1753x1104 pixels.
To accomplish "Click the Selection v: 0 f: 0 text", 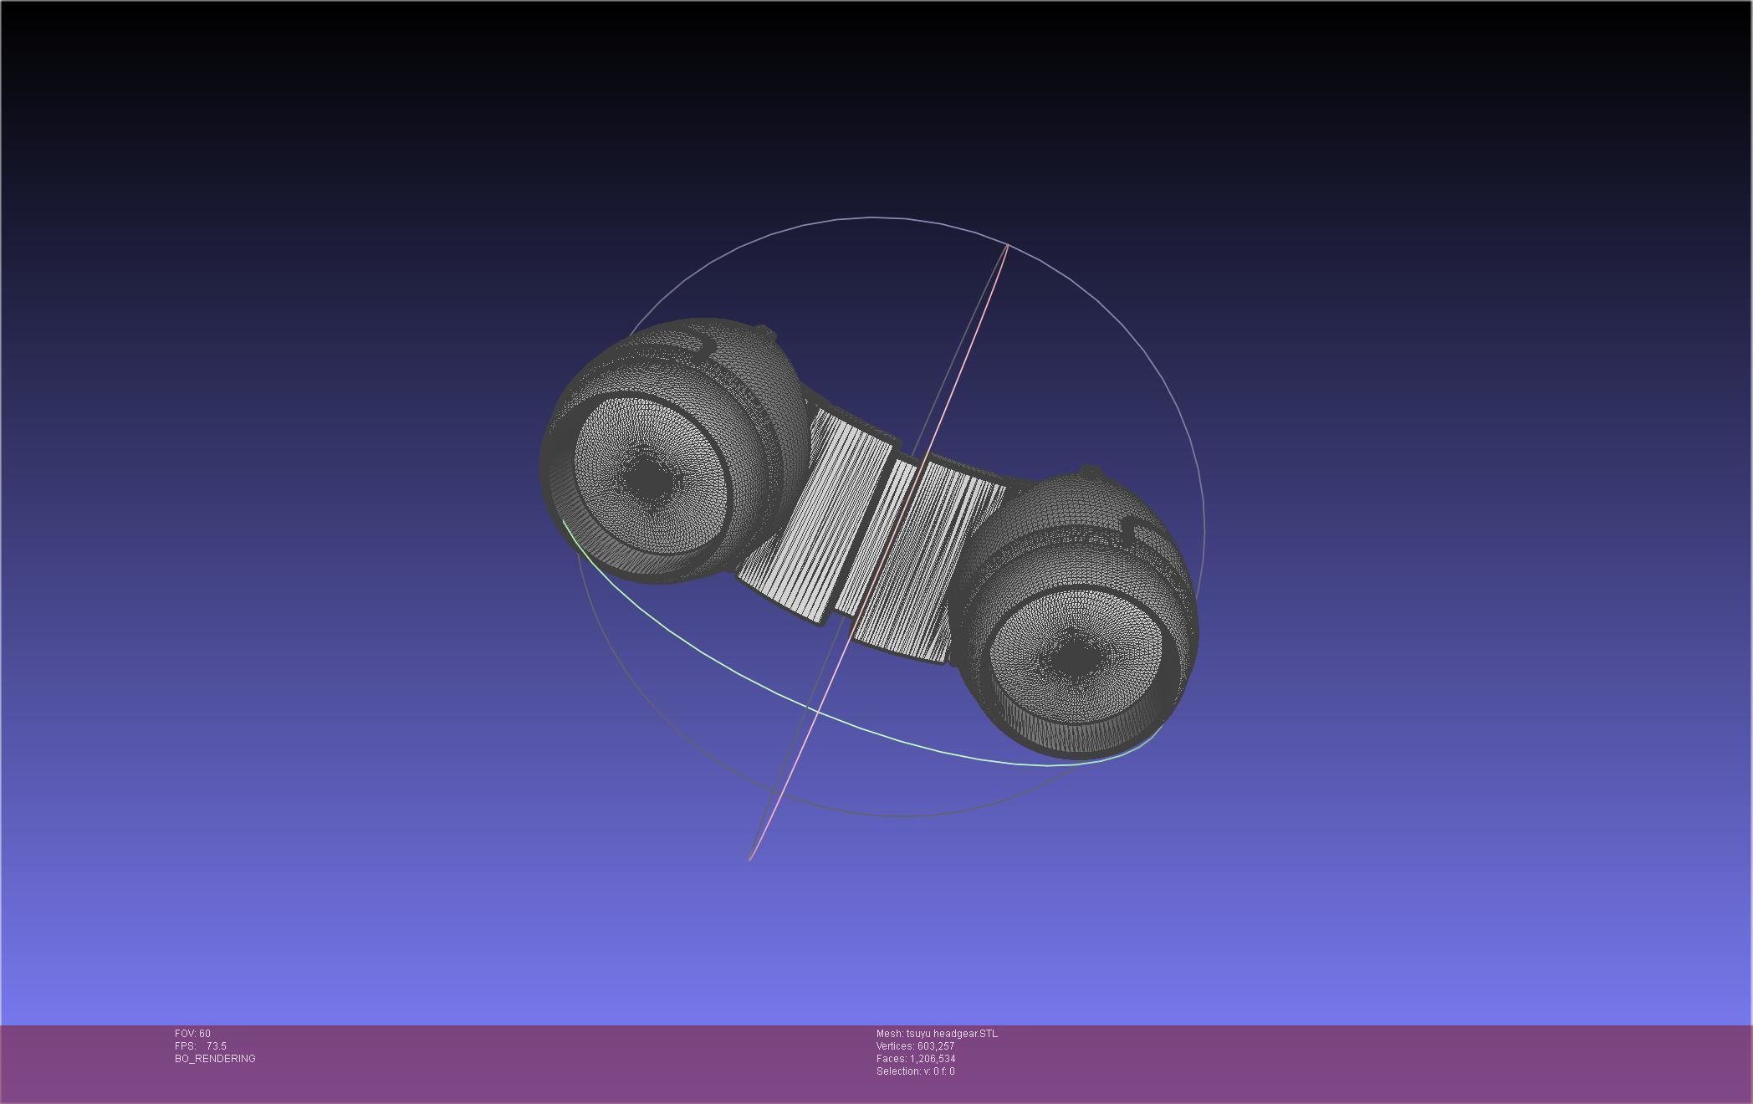I will click(x=915, y=1071).
